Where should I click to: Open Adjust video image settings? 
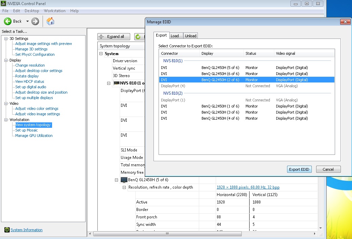pos(38,114)
